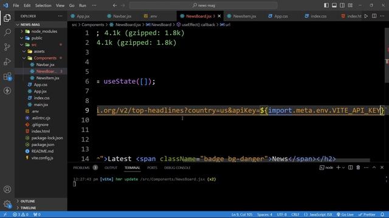This screenshot has width=389, height=218.
Task: Open the Source Control view
Action: coord(7,47)
